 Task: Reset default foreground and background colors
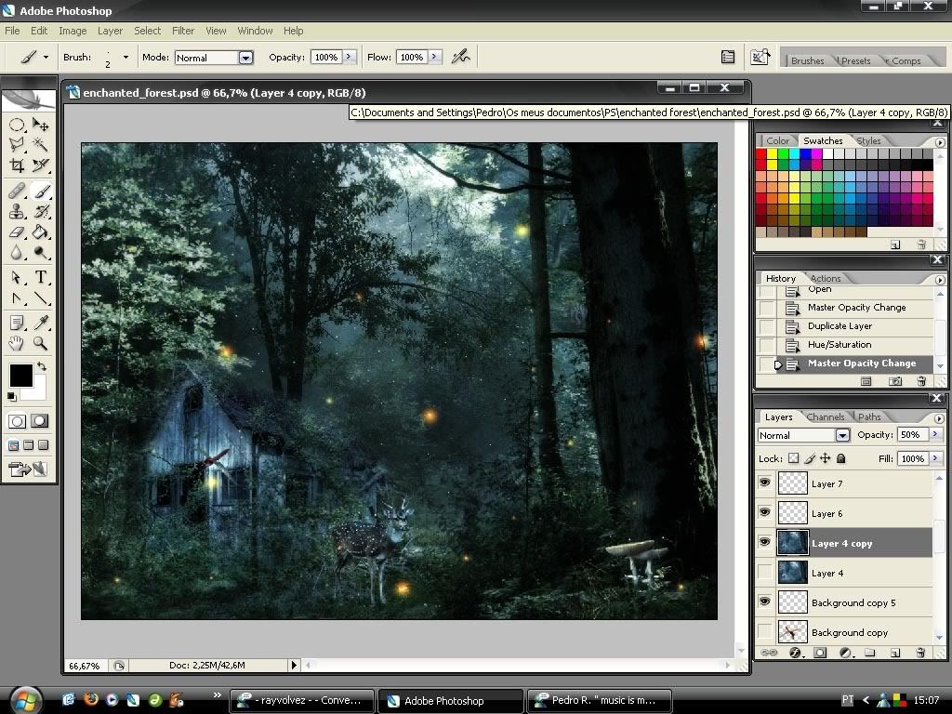pos(11,396)
